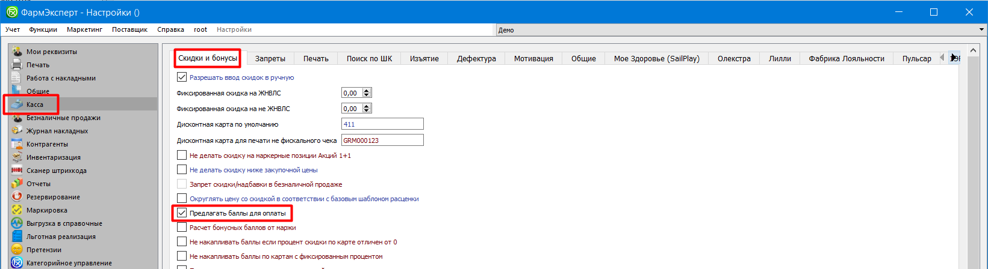Disable Предлагать баллы для оплаты checkbox
Image resolution: width=988 pixels, height=269 pixels.
pyautogui.click(x=182, y=213)
